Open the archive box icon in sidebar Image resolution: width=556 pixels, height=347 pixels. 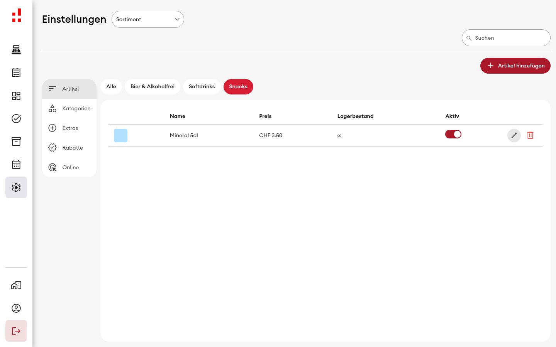point(16,141)
